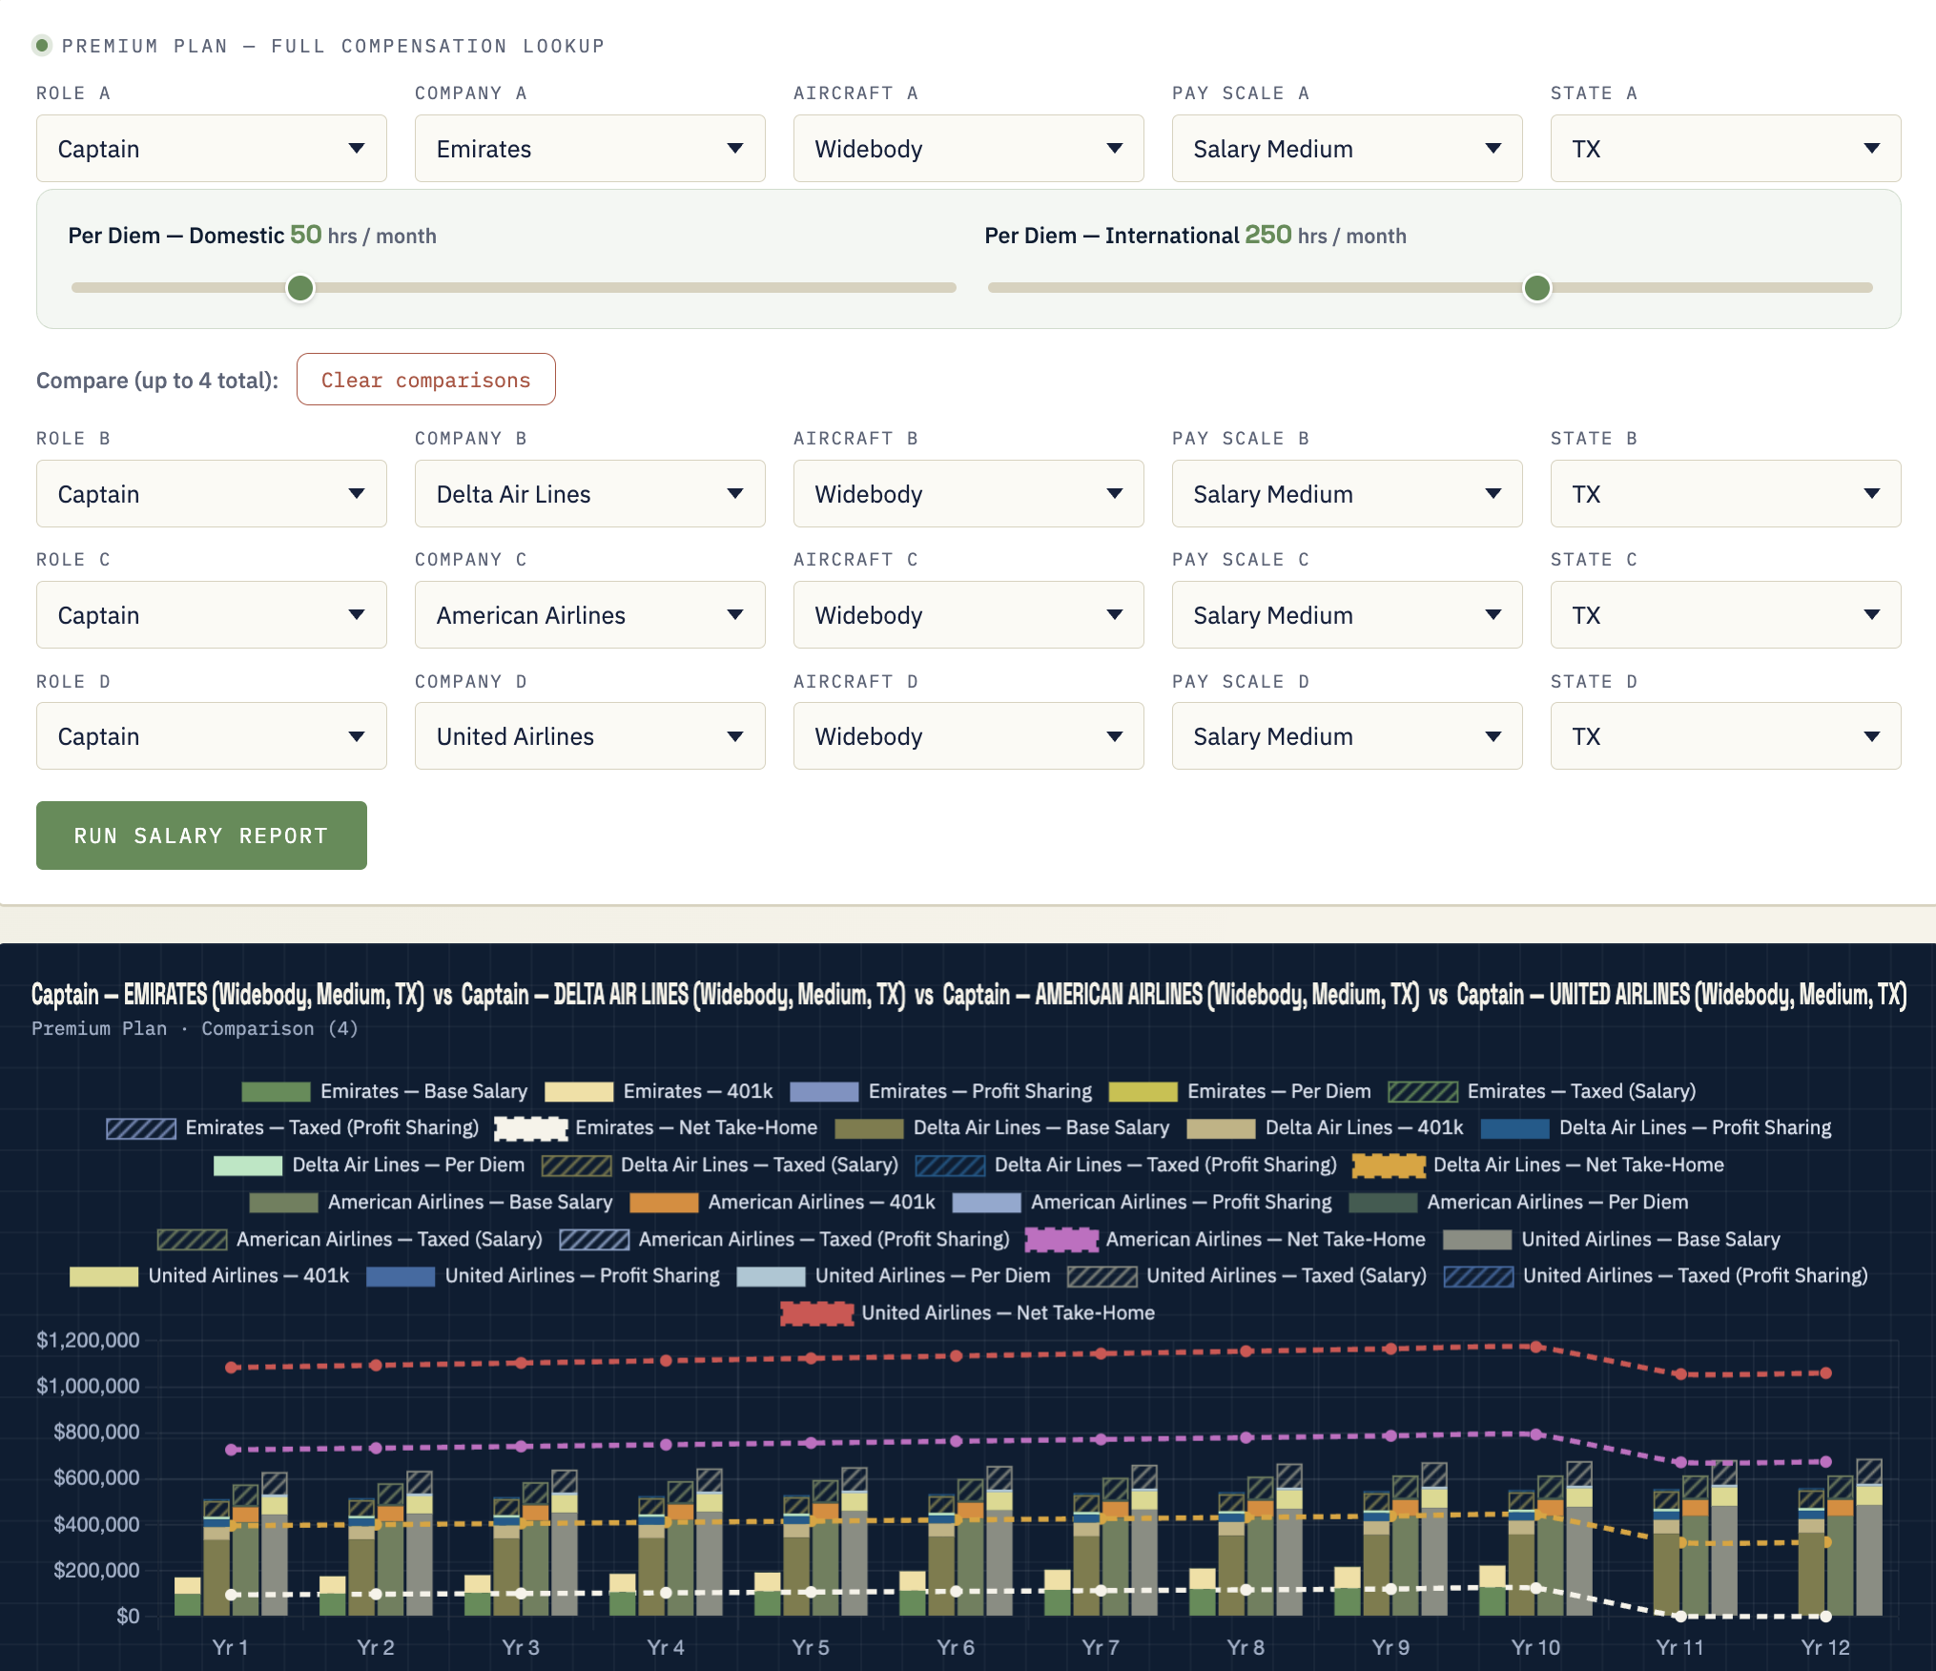The width and height of the screenshot is (1936, 1671).
Task: Click the Per Diem International slider handle
Action: point(1537,288)
